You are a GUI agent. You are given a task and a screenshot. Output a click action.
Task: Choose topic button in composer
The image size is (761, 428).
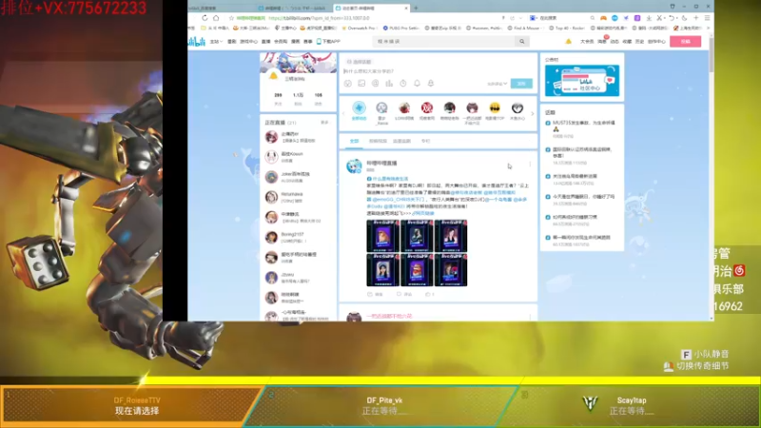360,62
